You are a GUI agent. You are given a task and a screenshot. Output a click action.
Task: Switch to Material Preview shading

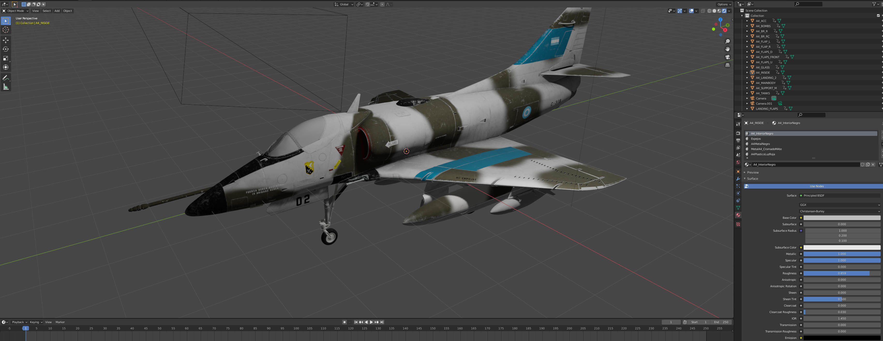point(719,11)
